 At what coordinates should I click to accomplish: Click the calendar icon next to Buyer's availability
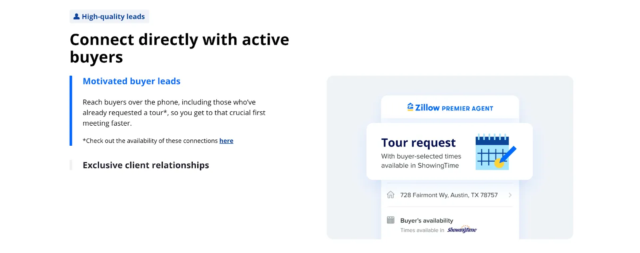click(x=391, y=220)
